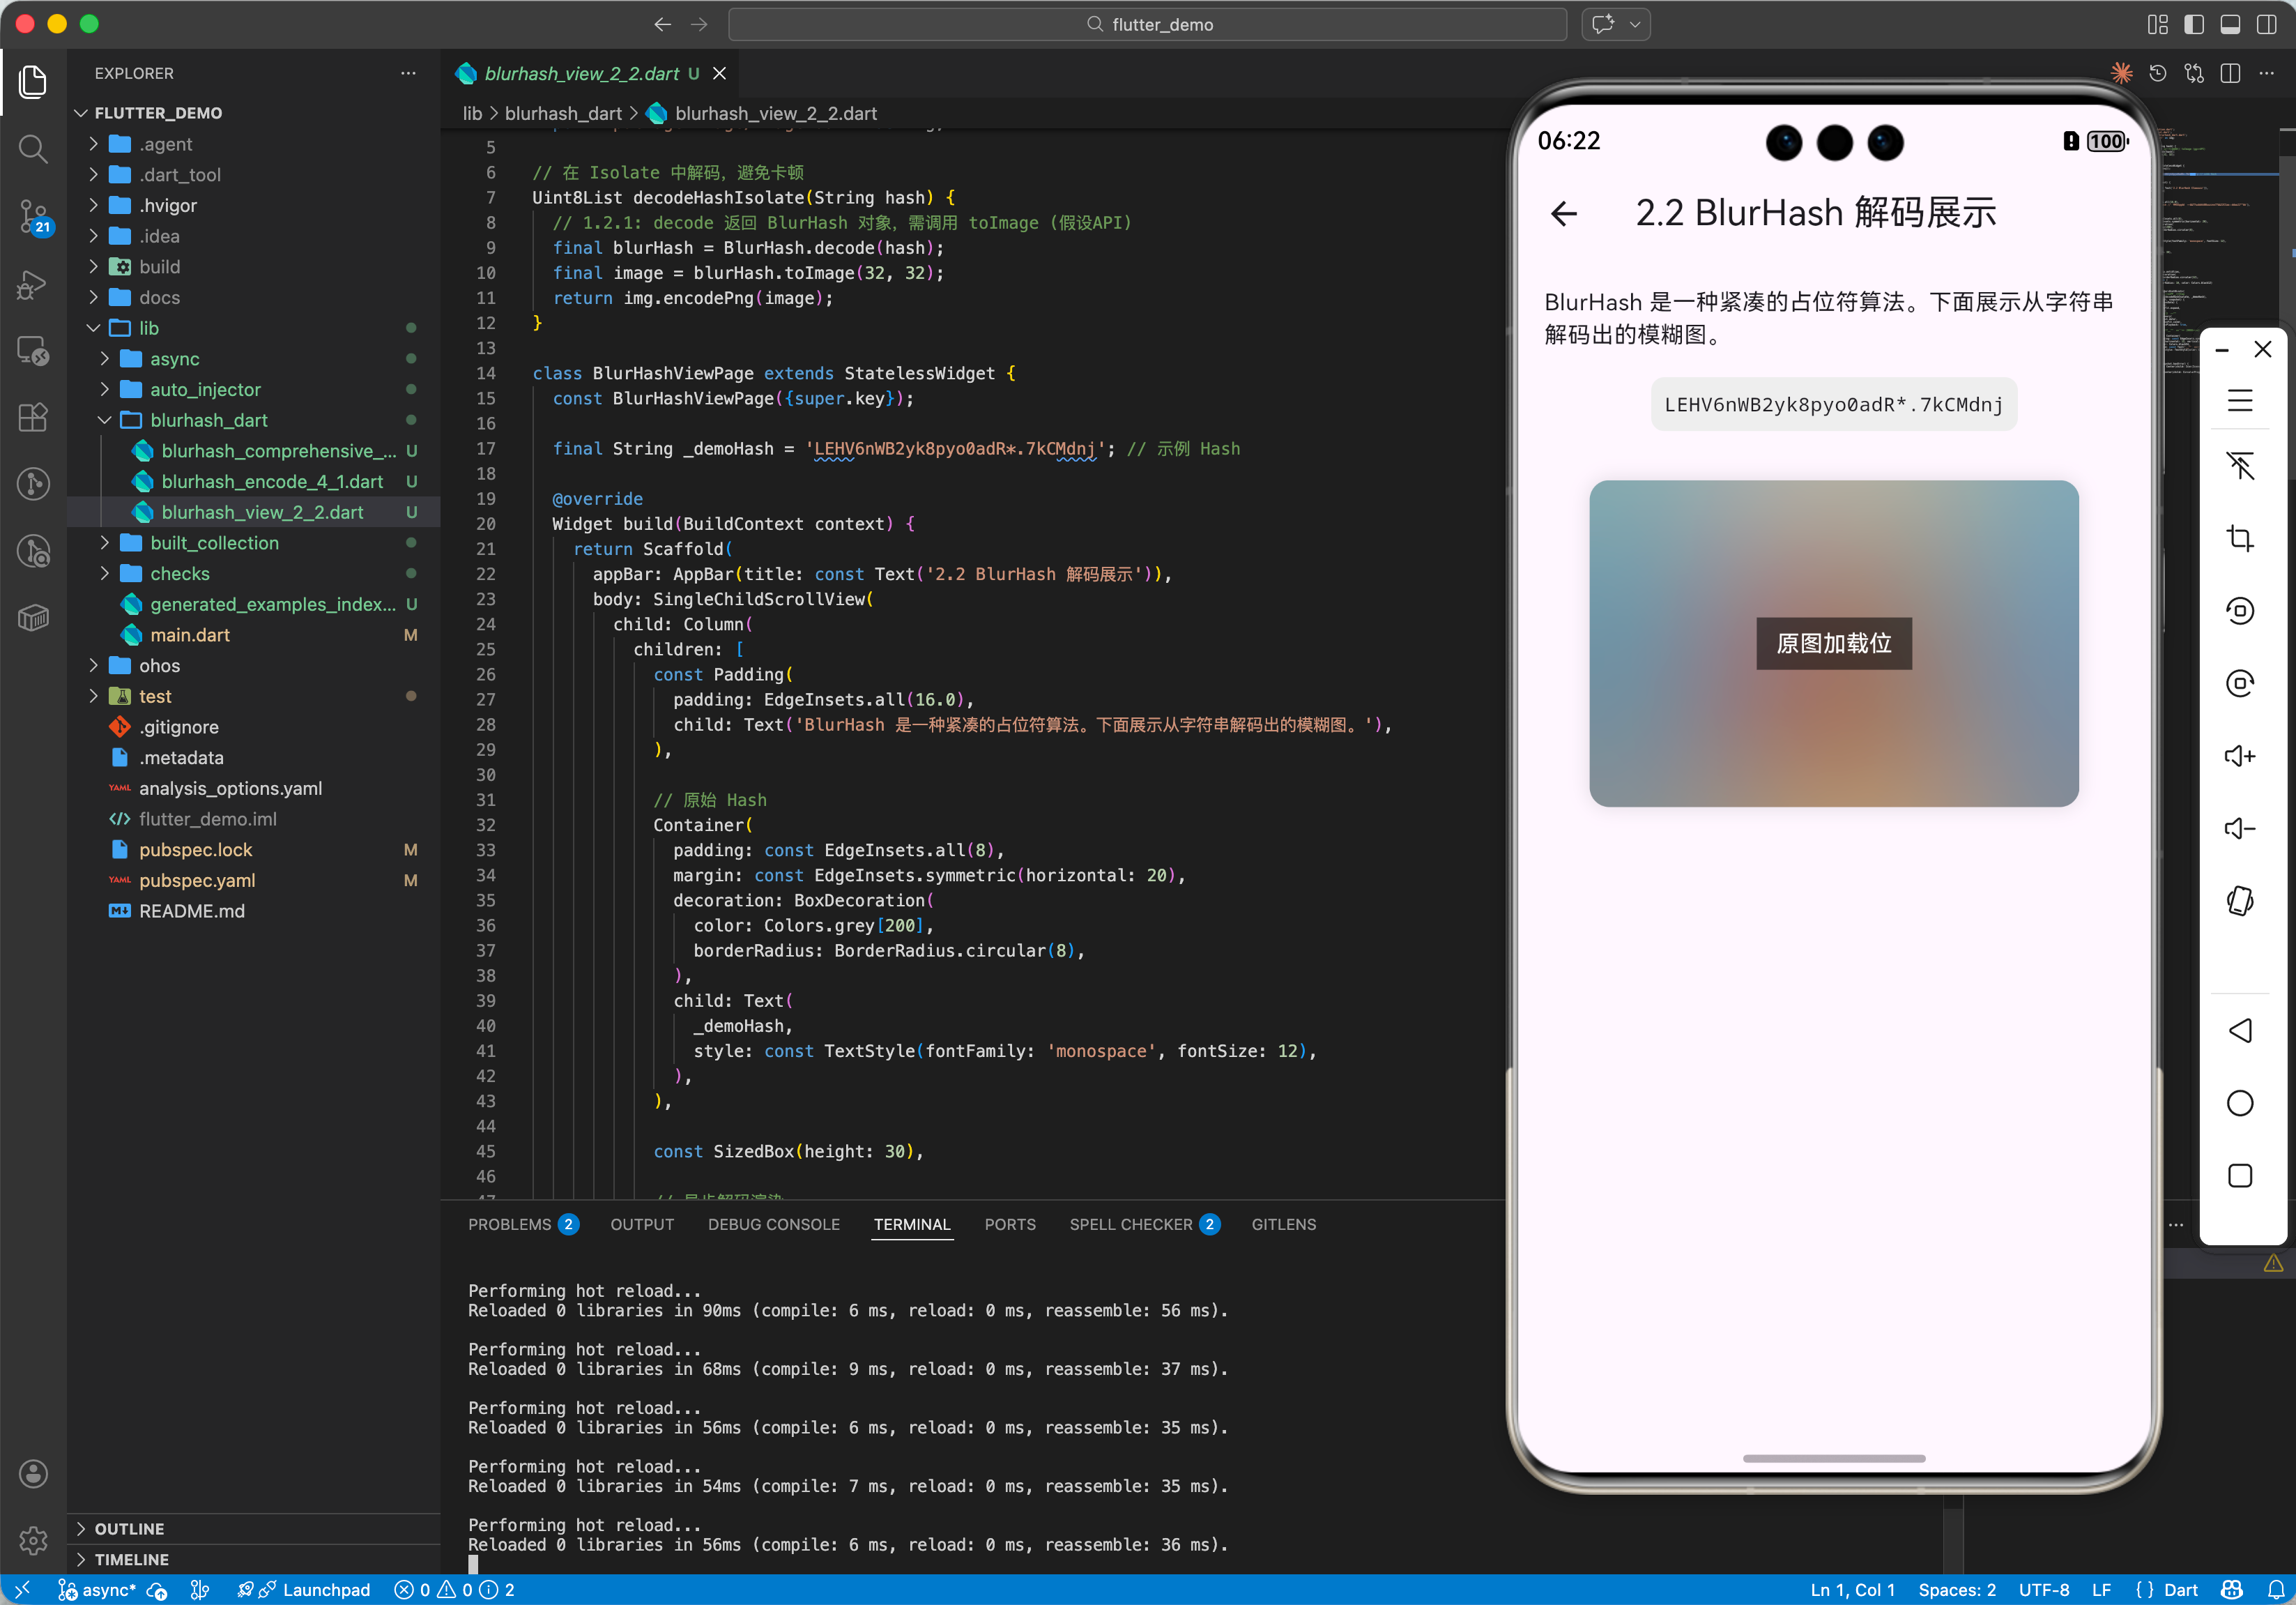Viewport: 2296px width, 1605px height.
Task: Toggle the secondary side bar layout button
Action: click(2266, 24)
